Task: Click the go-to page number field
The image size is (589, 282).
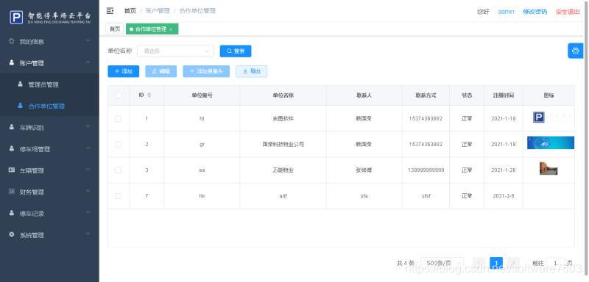Action: tap(555, 264)
